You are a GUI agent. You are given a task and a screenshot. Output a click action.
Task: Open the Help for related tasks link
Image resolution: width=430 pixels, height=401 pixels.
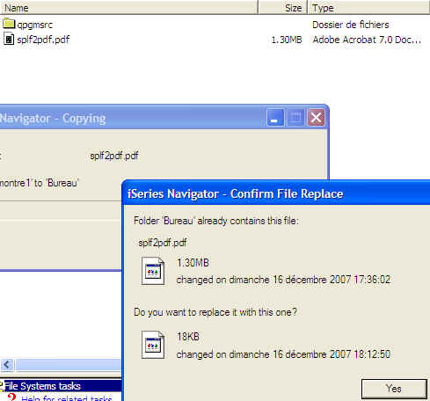[67, 398]
